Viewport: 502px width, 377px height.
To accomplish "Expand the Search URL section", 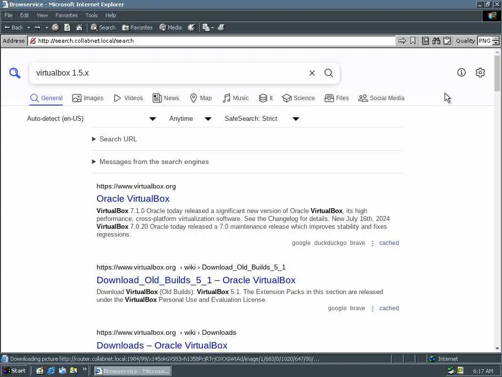I will click(x=115, y=139).
